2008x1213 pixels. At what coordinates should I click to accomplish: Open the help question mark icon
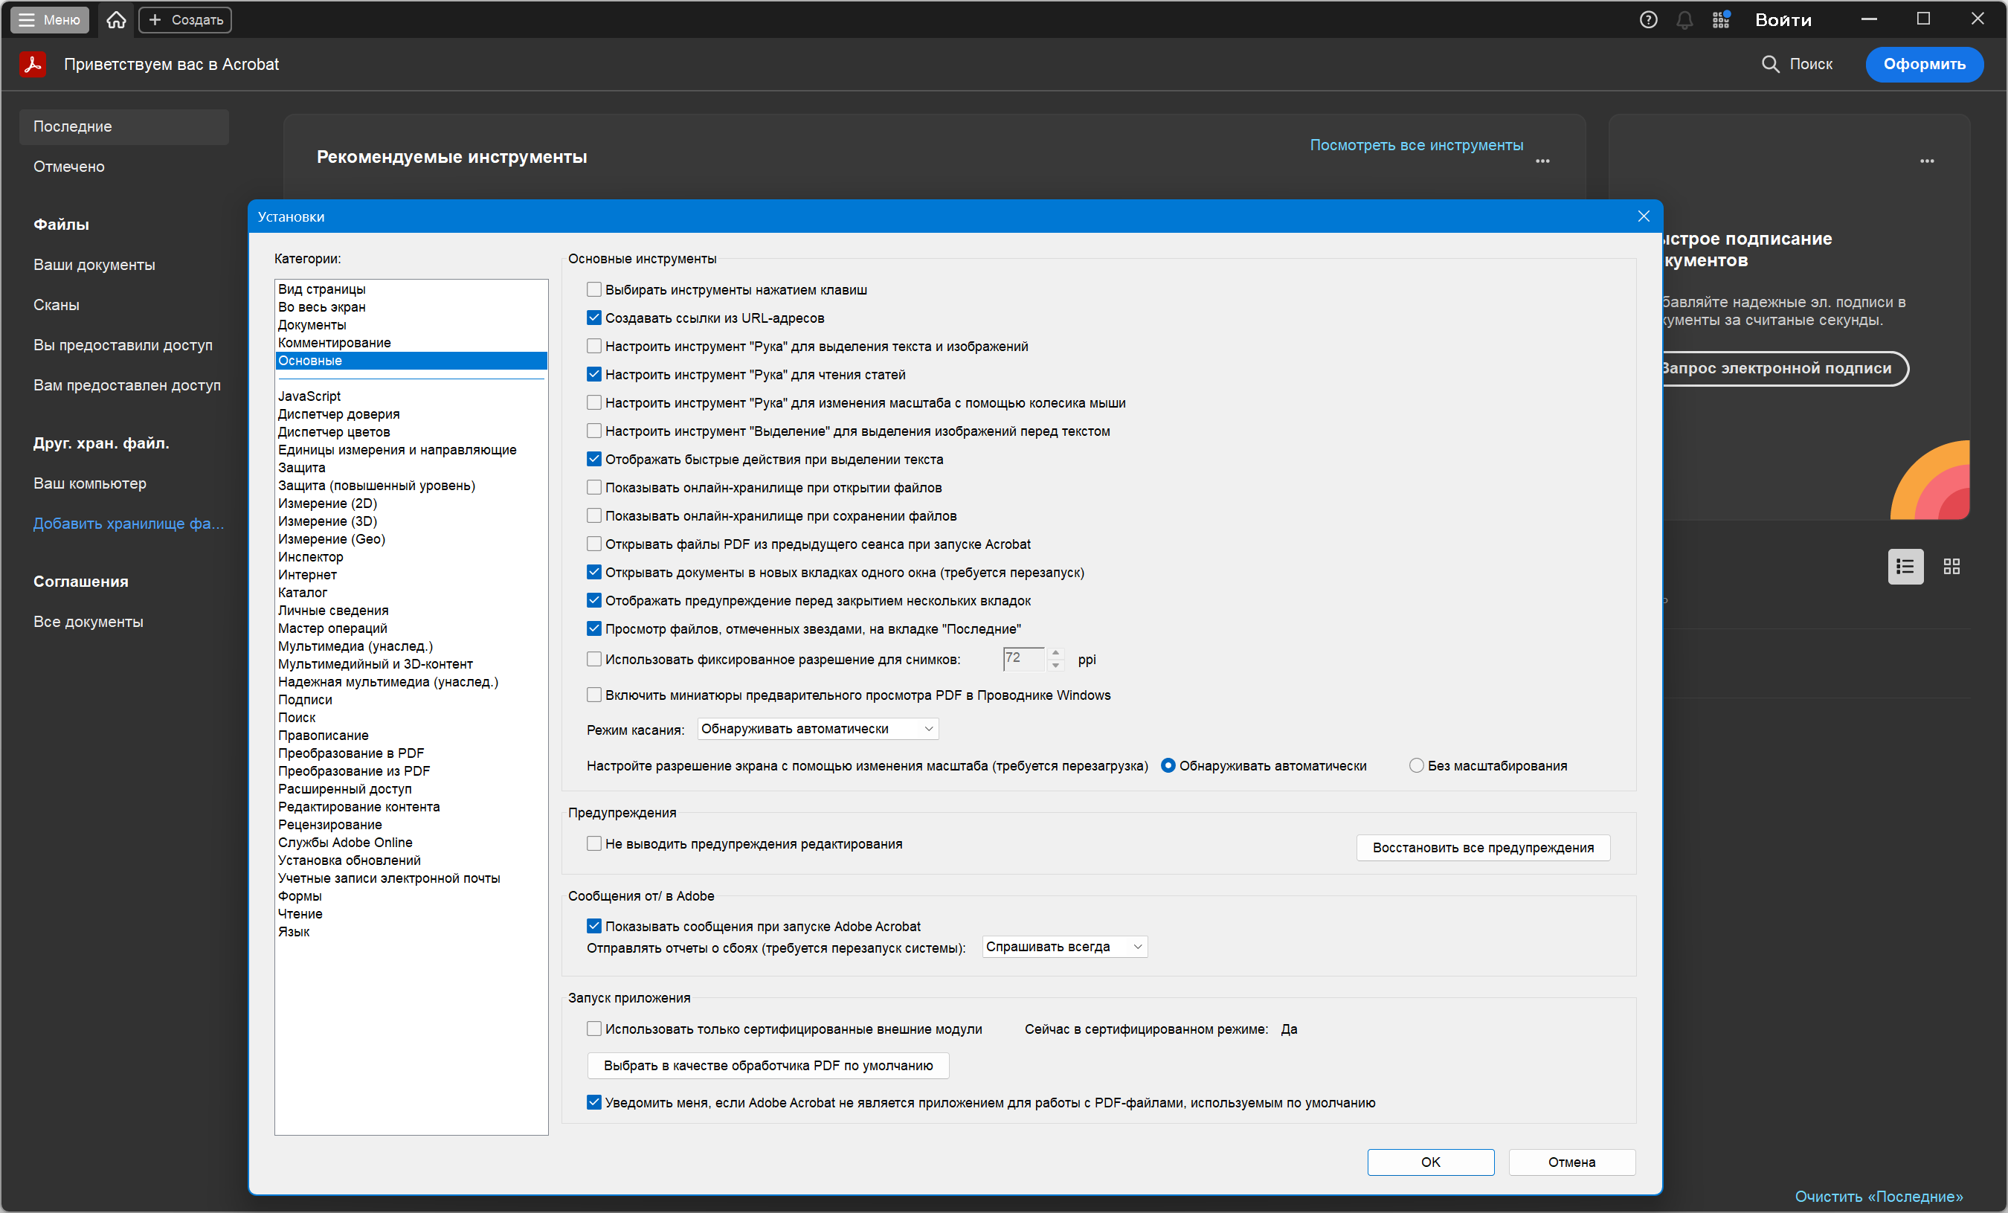[1648, 19]
